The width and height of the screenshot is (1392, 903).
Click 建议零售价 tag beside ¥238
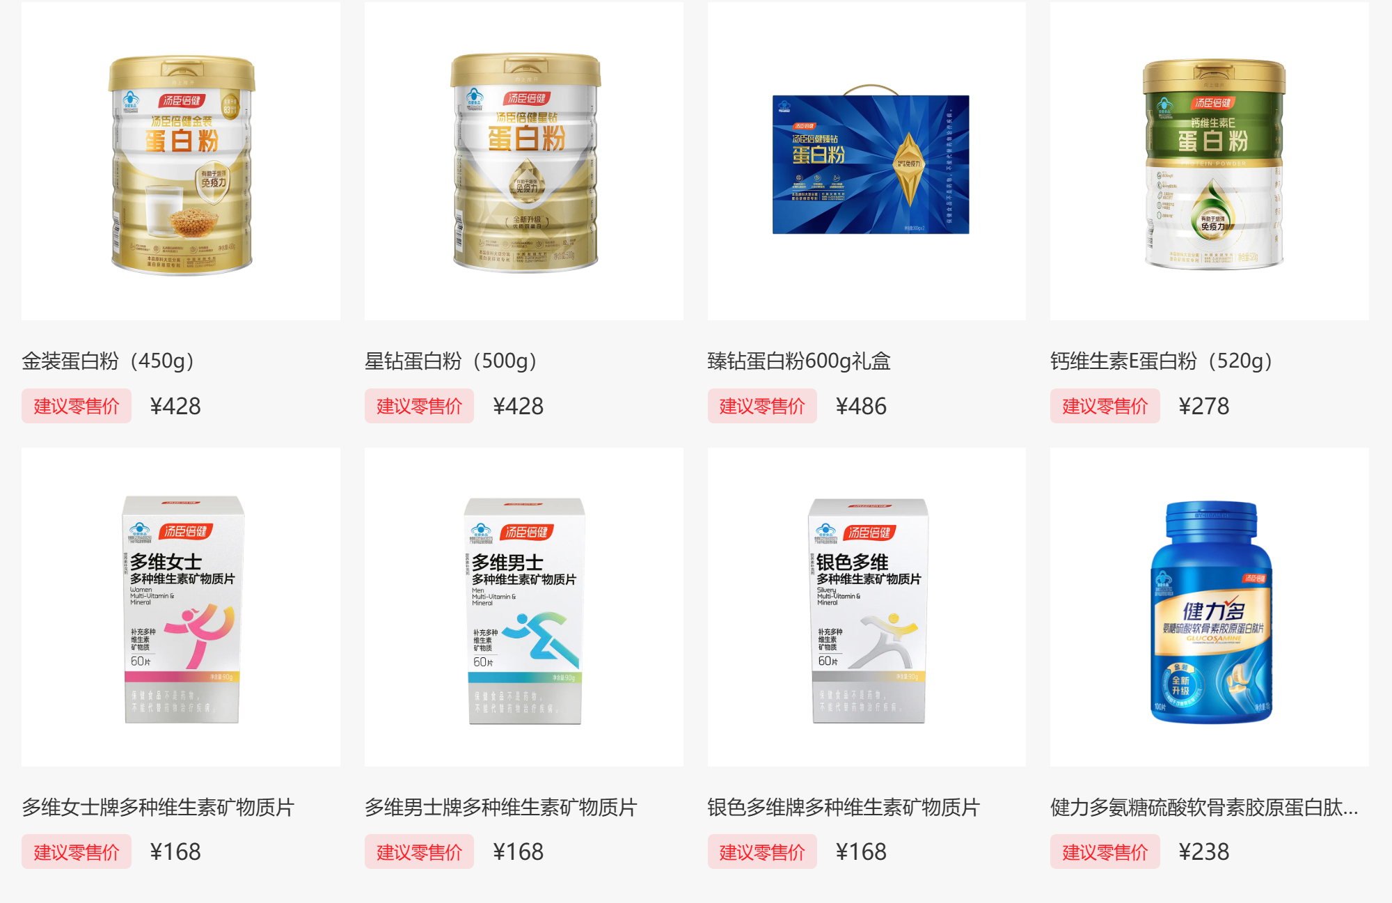click(1105, 851)
